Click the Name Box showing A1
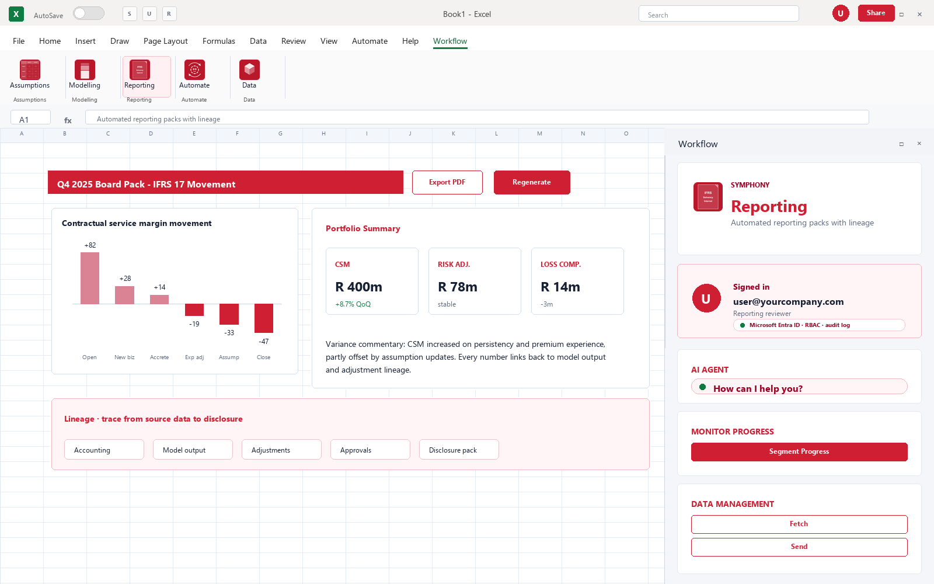The height and width of the screenshot is (584, 934). click(x=30, y=119)
